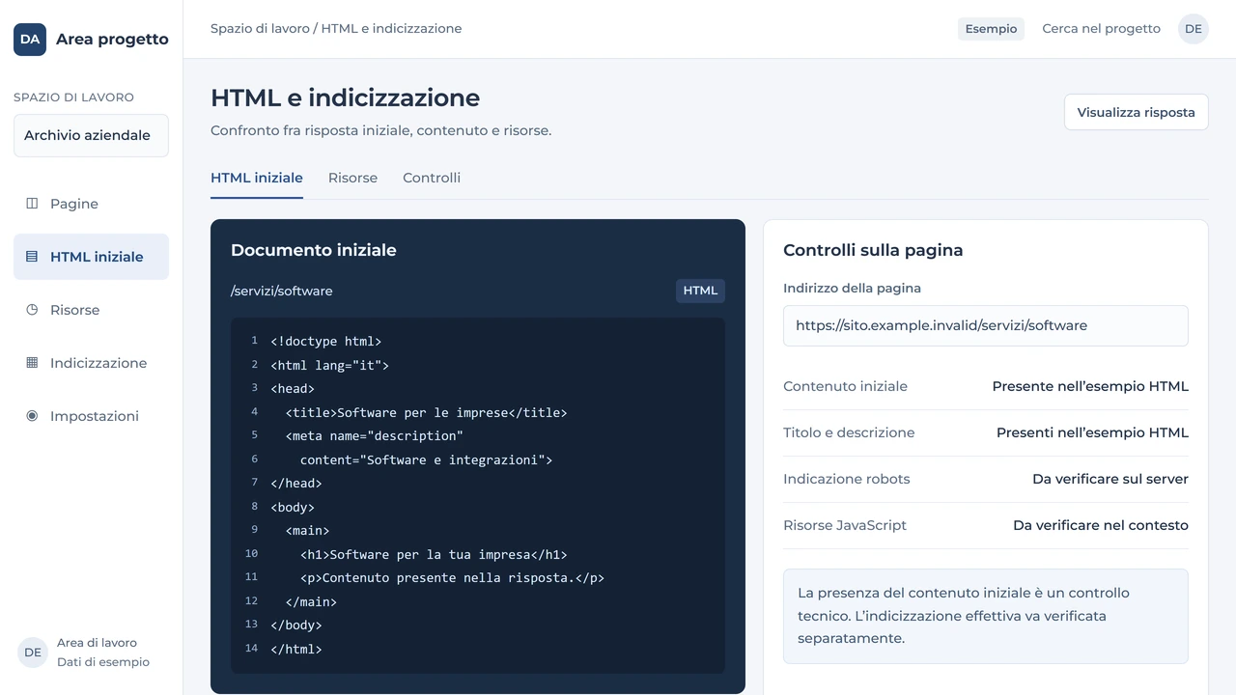Open the DE user avatar in header

click(1194, 29)
